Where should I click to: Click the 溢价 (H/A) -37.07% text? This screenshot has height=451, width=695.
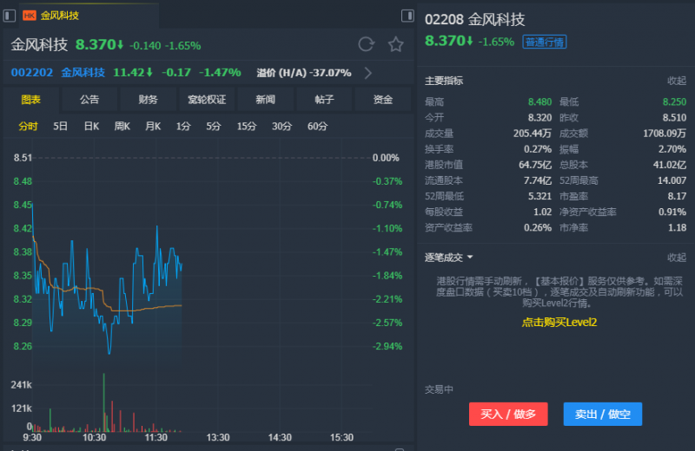303,73
